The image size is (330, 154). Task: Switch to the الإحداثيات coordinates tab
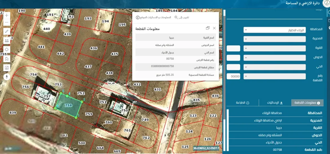click(276, 103)
